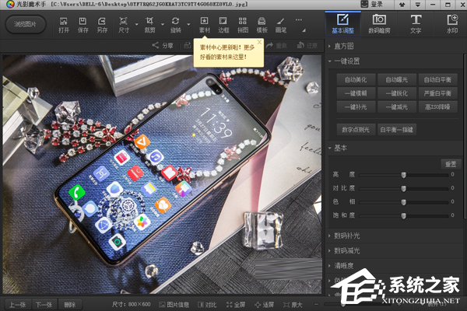Switch to the 数码暗房 tab
This screenshot has height=311, width=467.
coord(379,24)
